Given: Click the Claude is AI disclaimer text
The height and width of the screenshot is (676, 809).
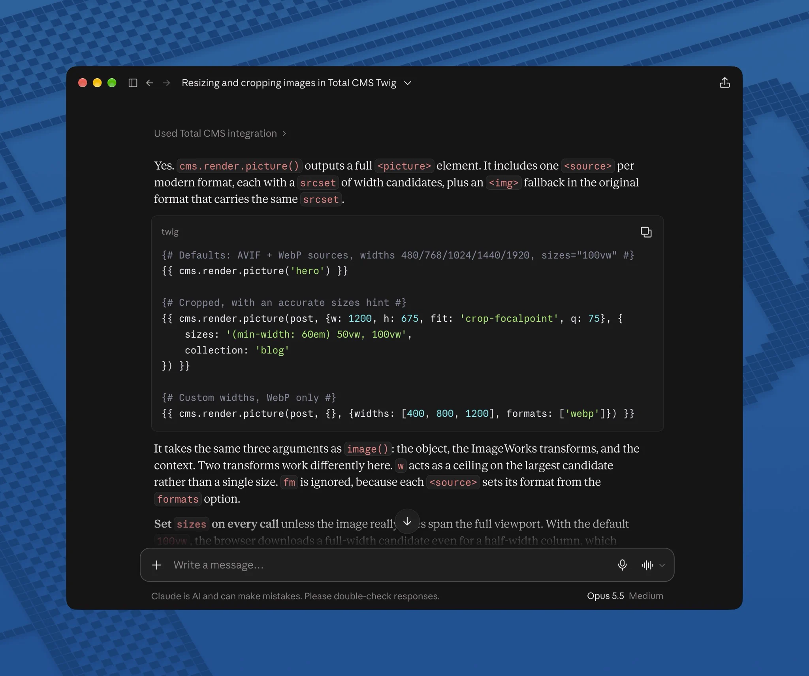Looking at the screenshot, I should (295, 596).
